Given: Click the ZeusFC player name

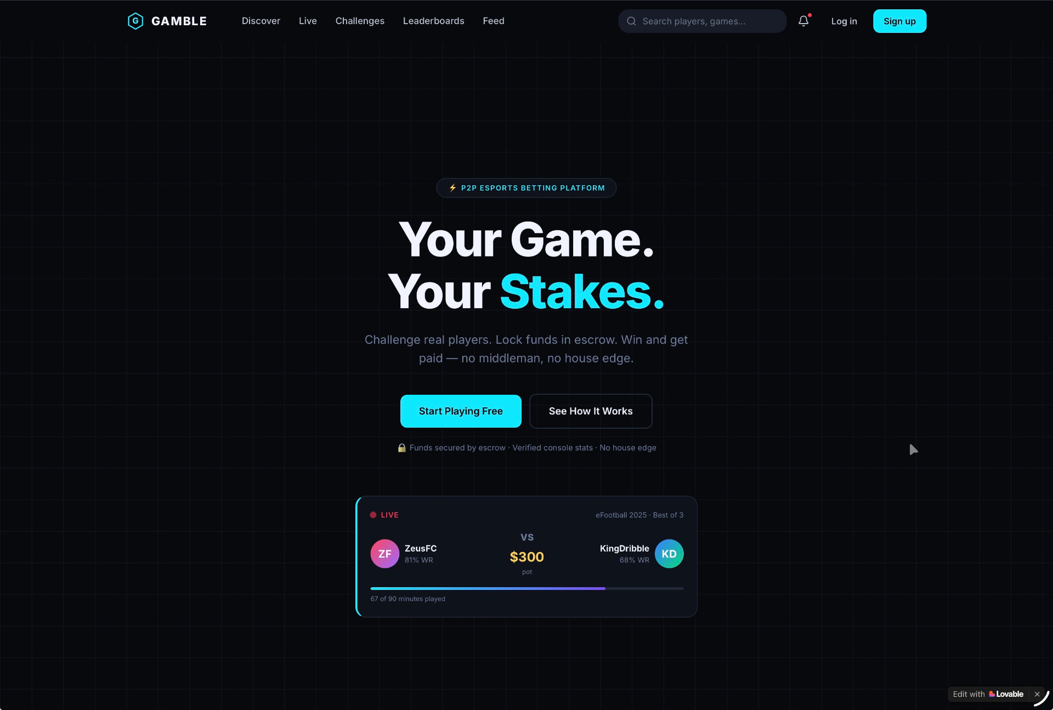Looking at the screenshot, I should [421, 548].
